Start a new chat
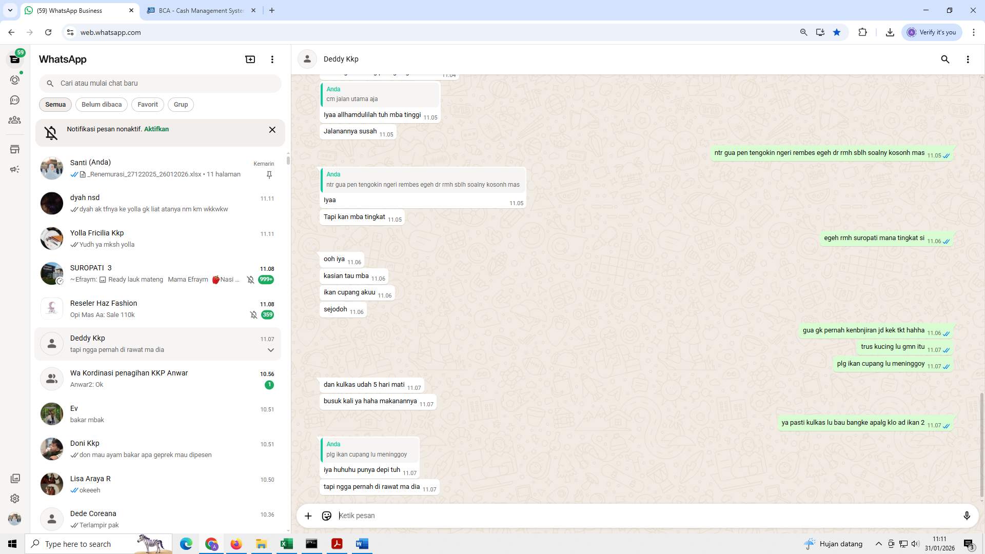This screenshot has width=985, height=554. [250, 59]
